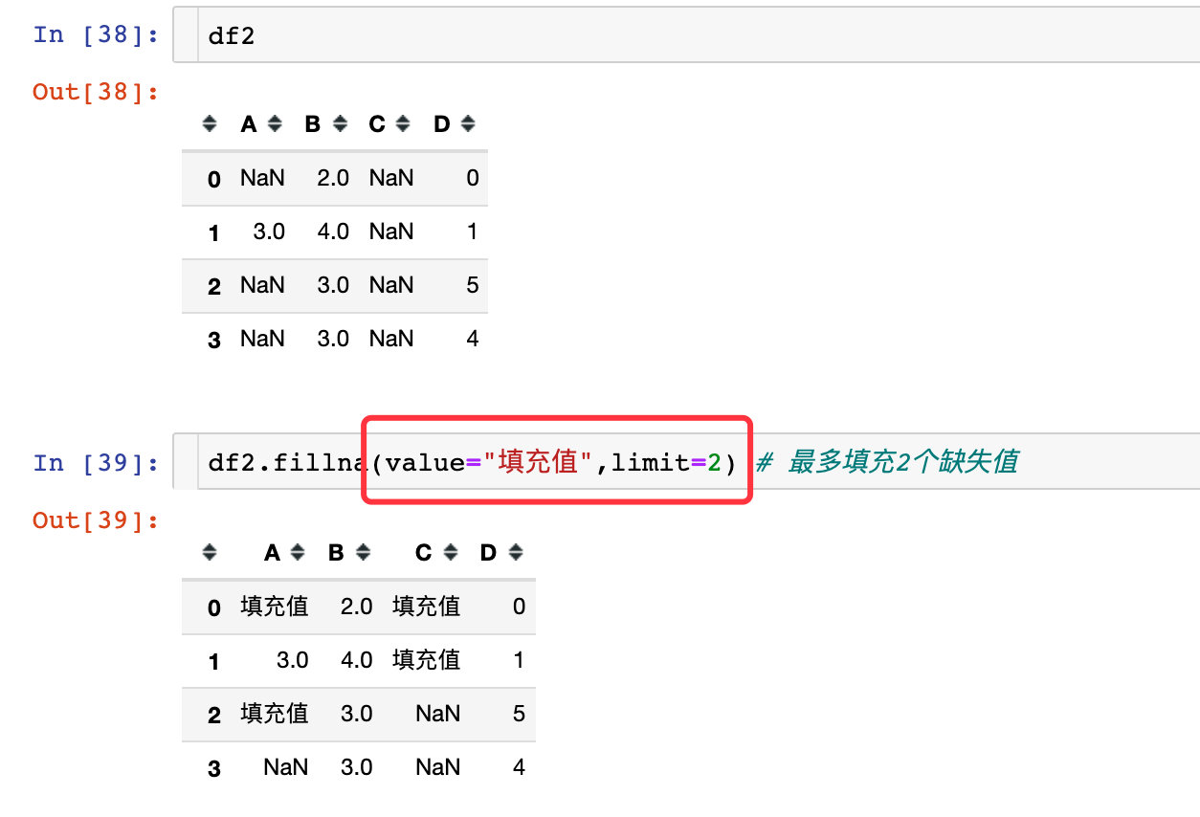The height and width of the screenshot is (817, 1200).
Task: Toggle sort order for column C in Out[39]
Action: [450, 552]
